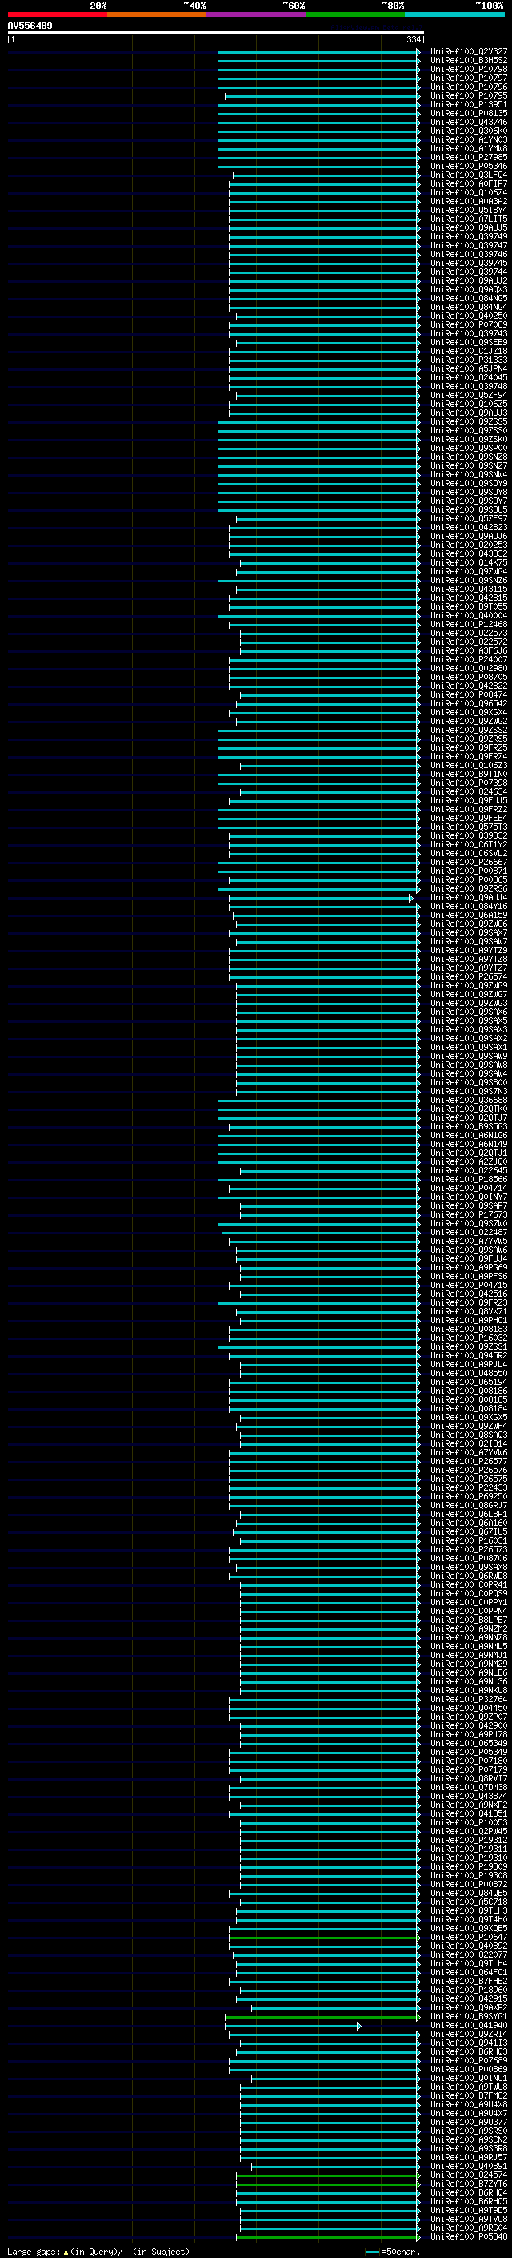The width and height of the screenshot is (512, 2258).
Task: Select hit label UniRef100_Q2I314
Action: click(469, 1443)
